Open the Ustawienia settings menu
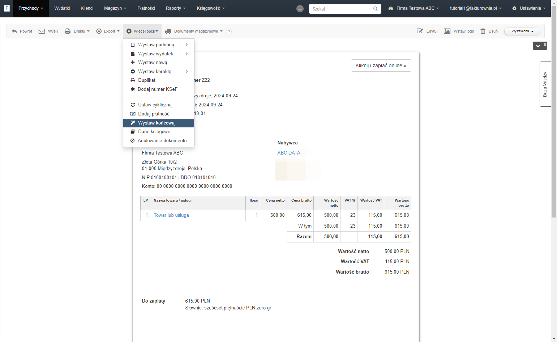 tap(529, 8)
